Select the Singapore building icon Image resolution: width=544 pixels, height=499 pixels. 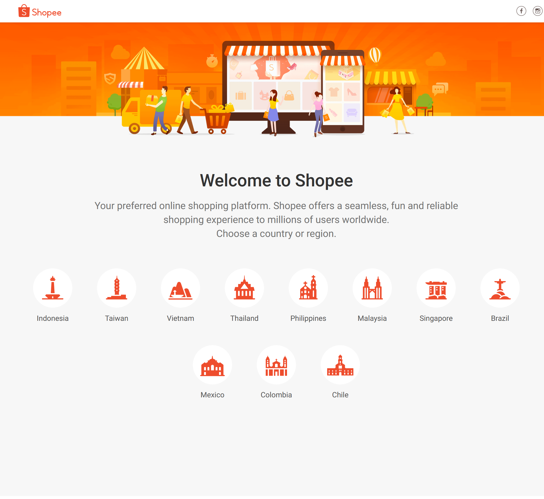pyautogui.click(x=436, y=288)
